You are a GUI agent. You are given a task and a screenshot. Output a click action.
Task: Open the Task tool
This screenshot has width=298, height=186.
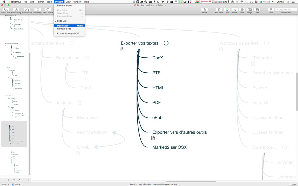(x=257, y=11)
